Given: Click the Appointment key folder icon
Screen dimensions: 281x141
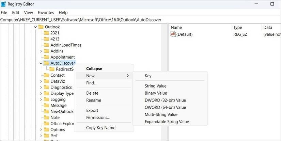Looking at the screenshot, I should pos(47,57).
